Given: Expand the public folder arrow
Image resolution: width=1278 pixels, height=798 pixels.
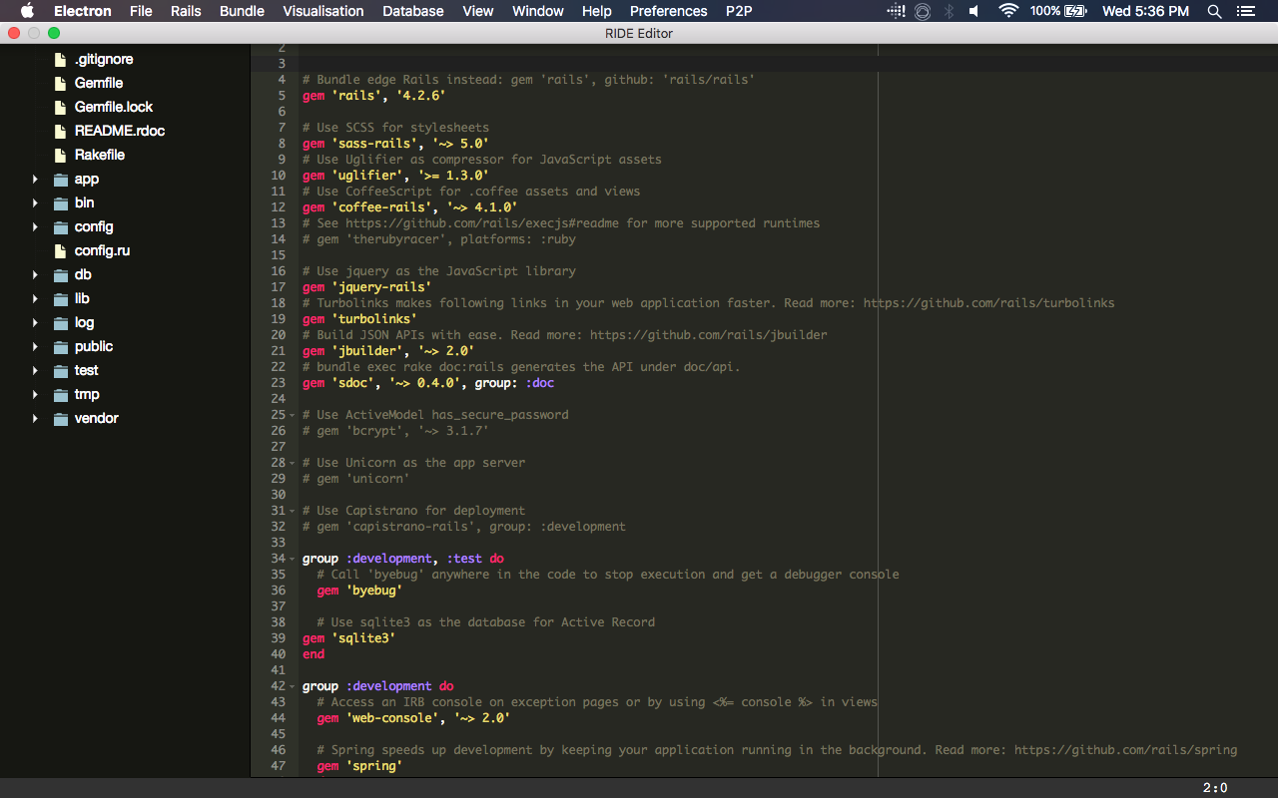Looking at the screenshot, I should pos(35,347).
